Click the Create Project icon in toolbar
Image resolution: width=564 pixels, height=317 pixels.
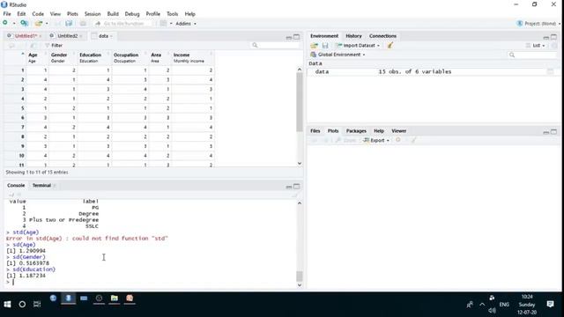pos(24,24)
